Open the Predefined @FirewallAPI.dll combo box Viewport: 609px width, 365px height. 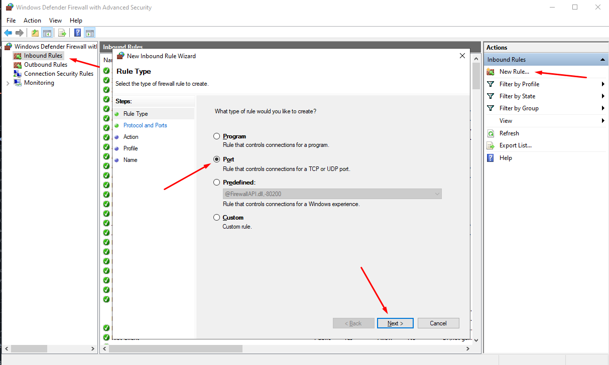click(332, 194)
